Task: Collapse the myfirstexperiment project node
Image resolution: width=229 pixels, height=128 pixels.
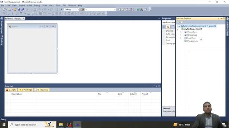Action: (x=177, y=29)
